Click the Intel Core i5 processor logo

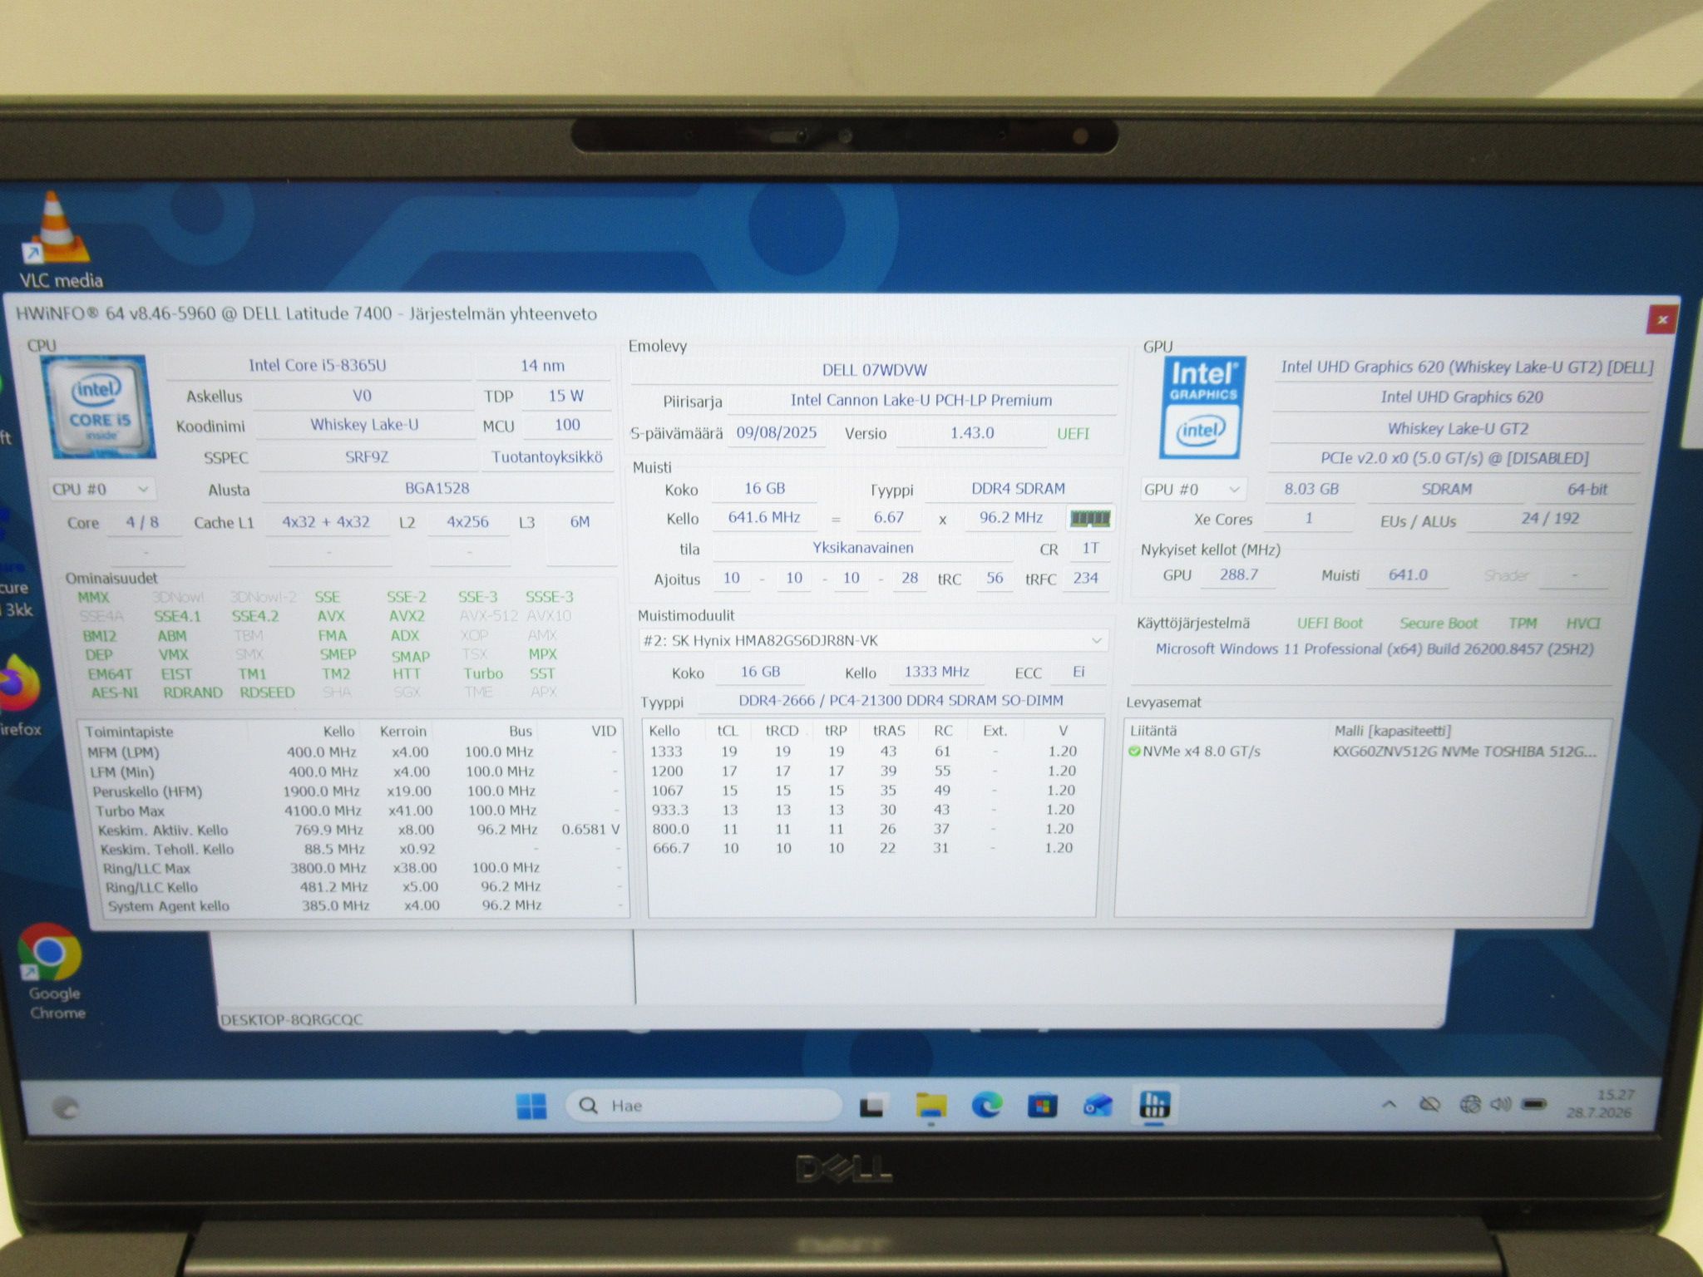click(100, 407)
